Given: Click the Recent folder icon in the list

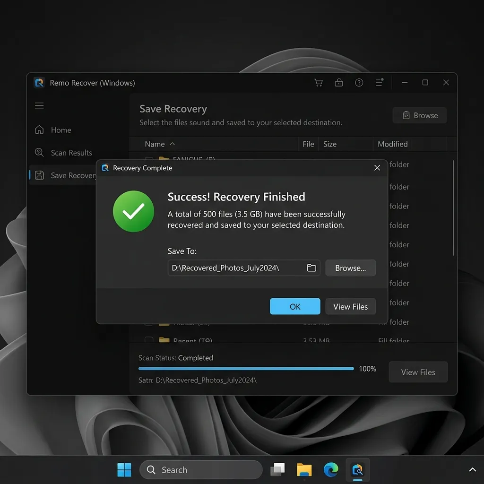Looking at the screenshot, I should point(164,340).
